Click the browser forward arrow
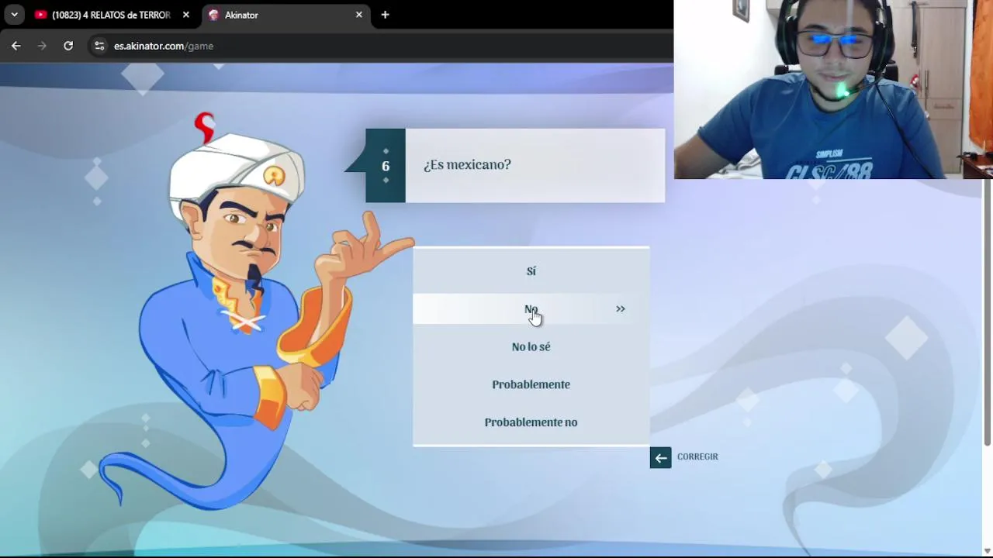Viewport: 993px width, 558px height. click(x=42, y=46)
